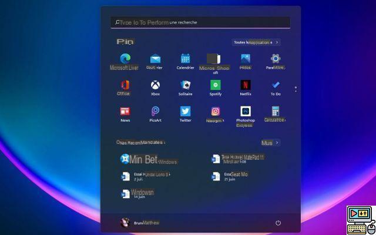Image resolution: width=376 pixels, height=235 pixels.
Task: Click in the search field
Action: (x=200, y=22)
